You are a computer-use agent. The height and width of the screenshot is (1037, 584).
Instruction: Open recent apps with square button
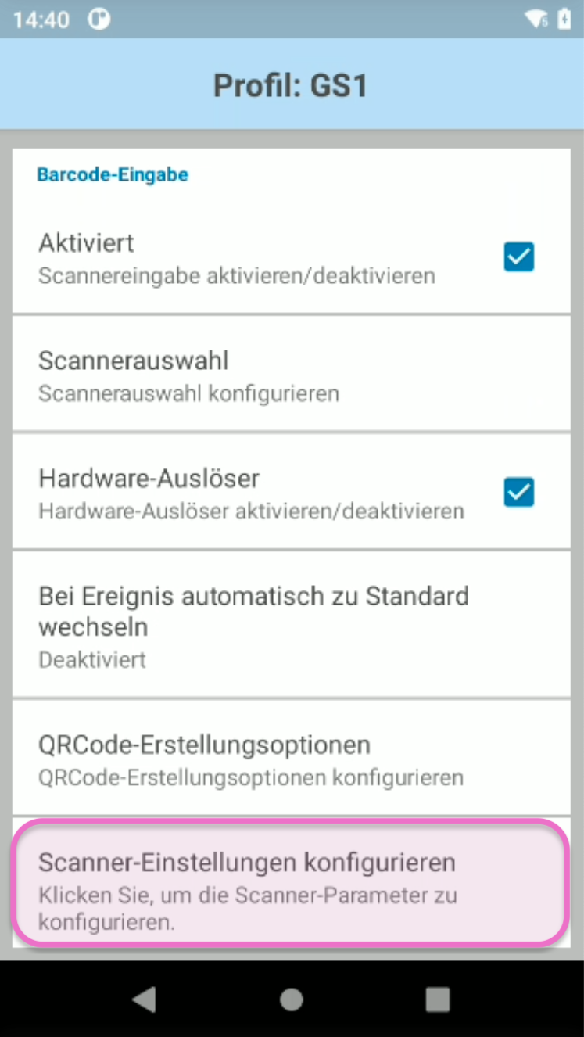coord(437,999)
